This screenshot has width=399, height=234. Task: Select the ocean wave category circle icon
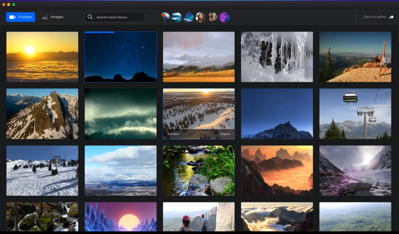(x=177, y=17)
